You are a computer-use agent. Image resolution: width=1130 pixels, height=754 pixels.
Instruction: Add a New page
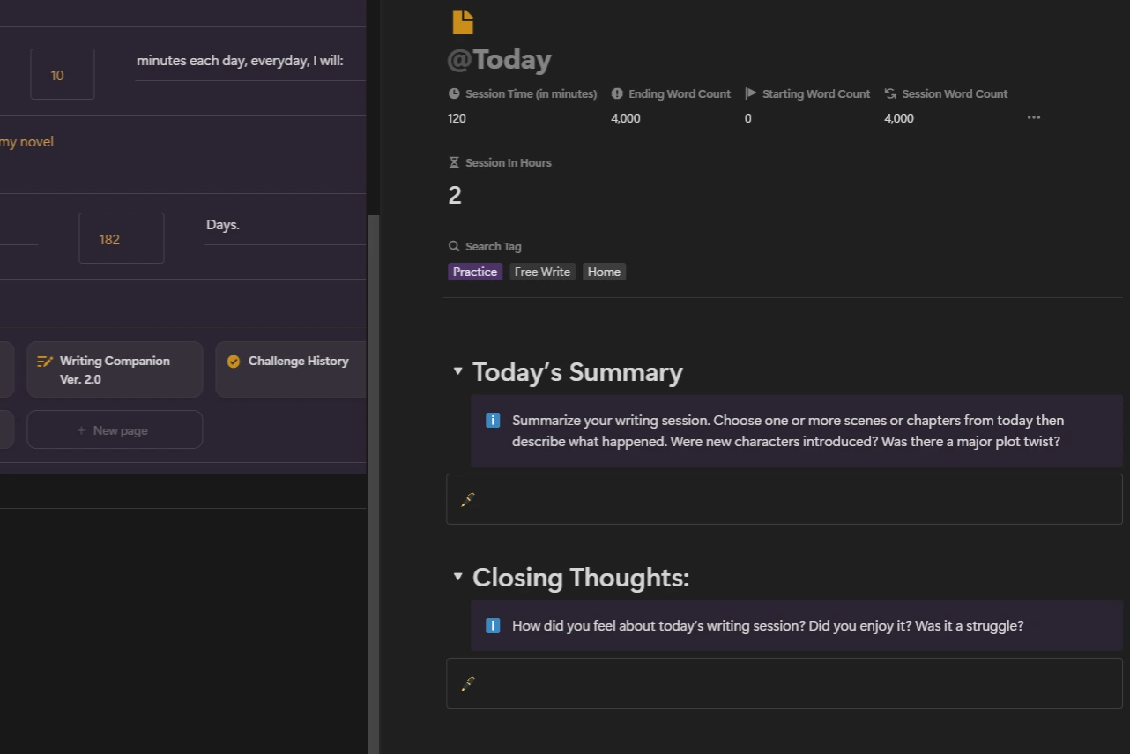click(115, 430)
